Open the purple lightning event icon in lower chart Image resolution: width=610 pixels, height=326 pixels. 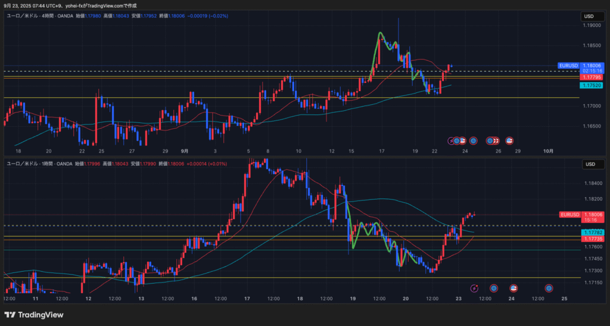click(475, 288)
